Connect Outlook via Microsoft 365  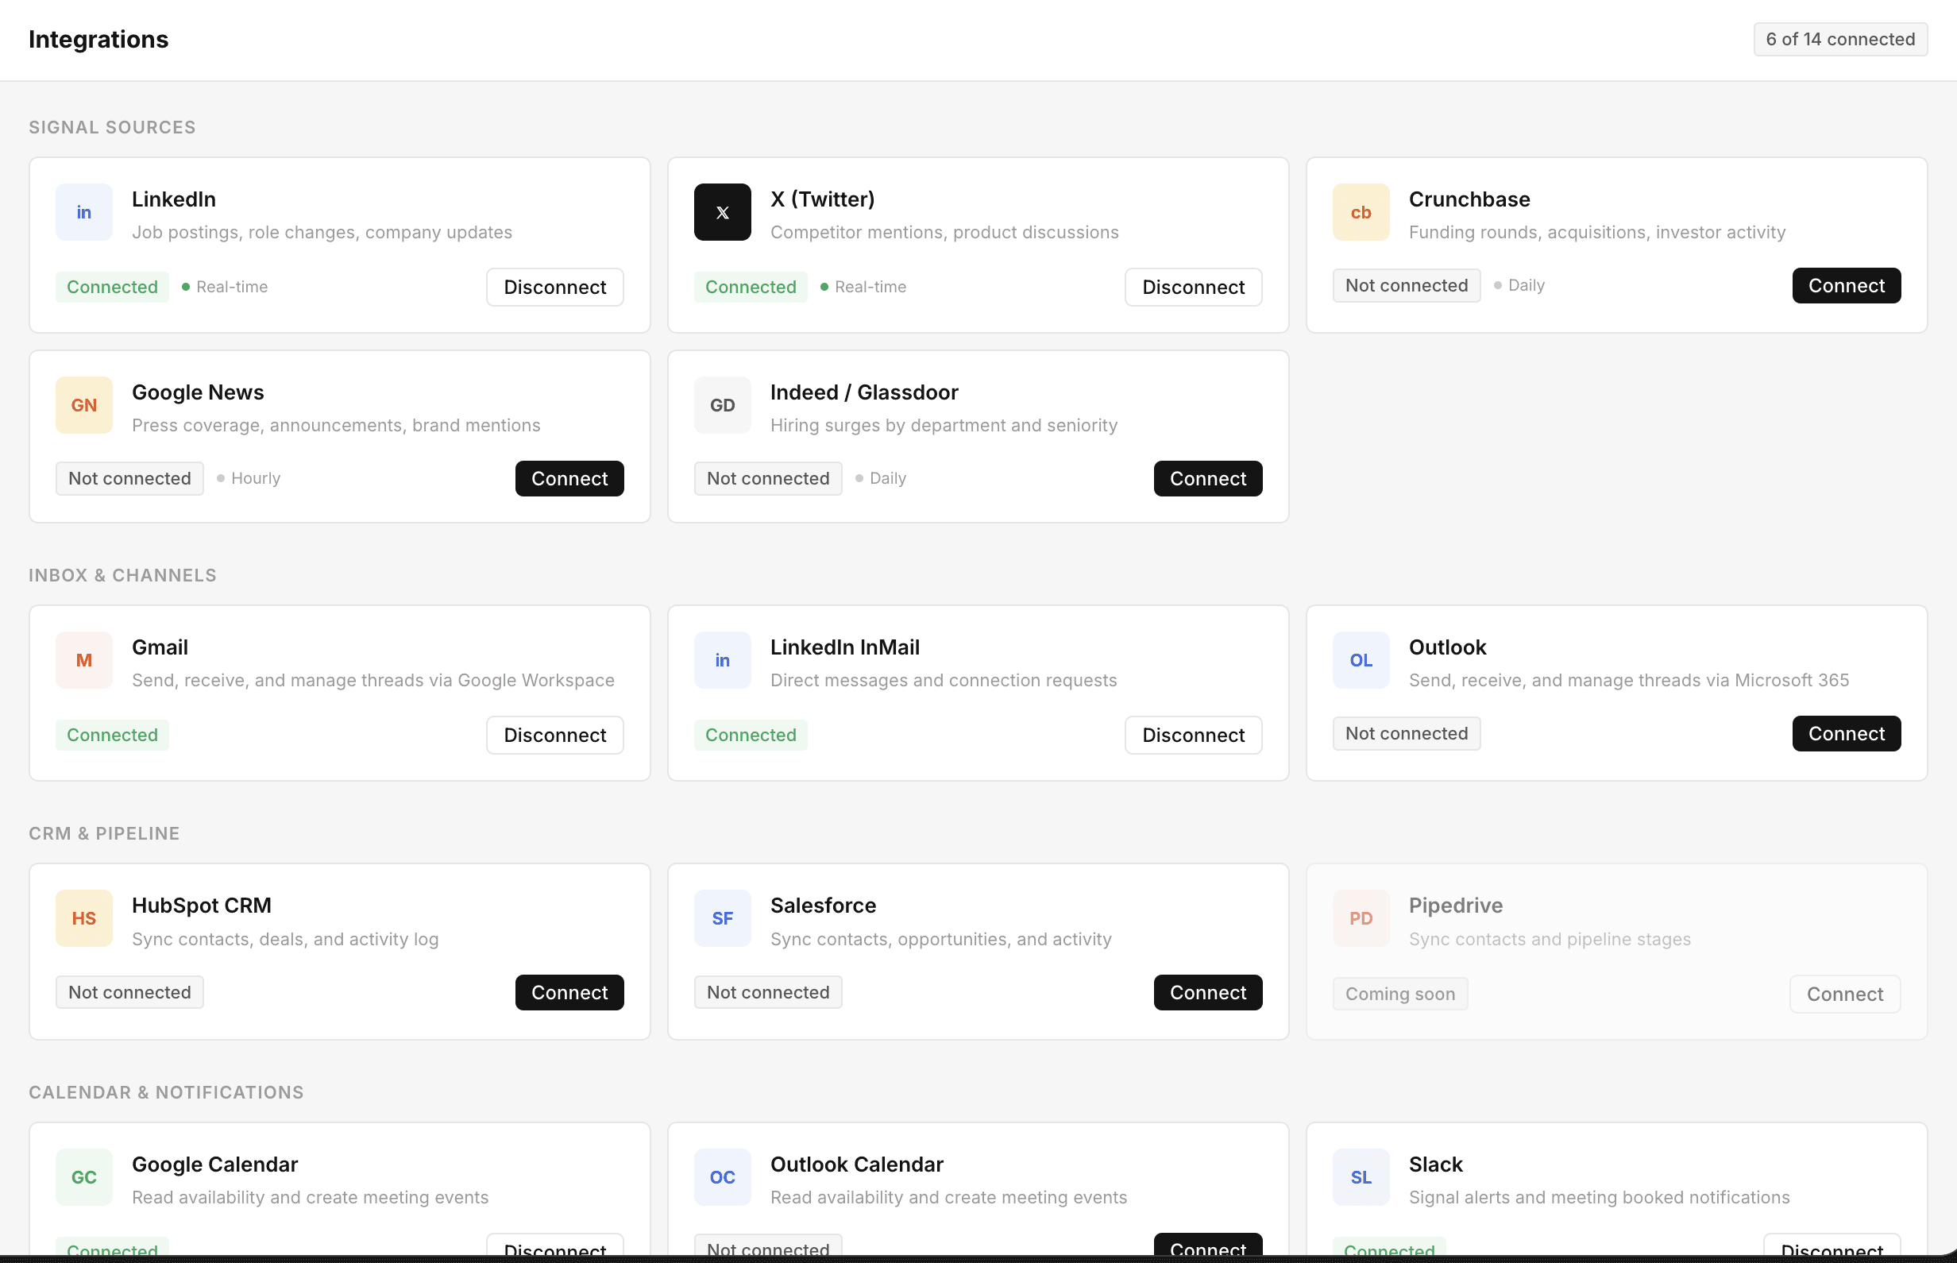pos(1845,733)
